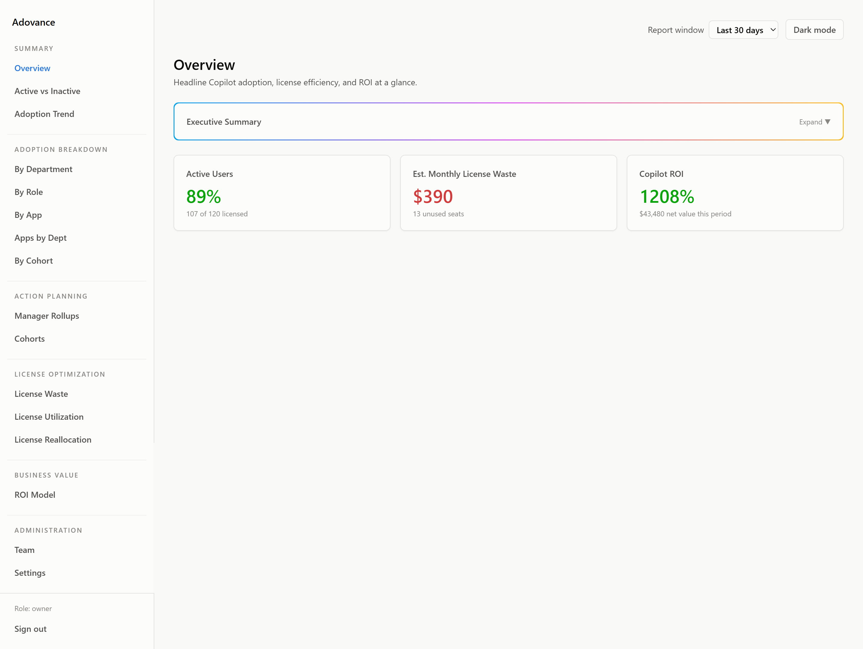Open the ROI Model page

pos(35,494)
